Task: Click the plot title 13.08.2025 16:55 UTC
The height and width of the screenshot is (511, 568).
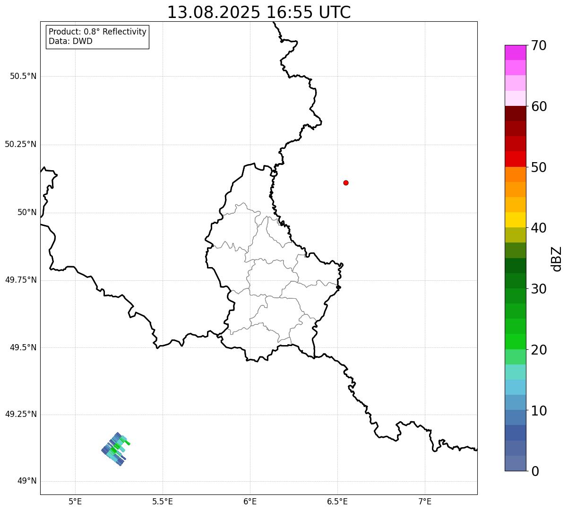Action: coord(259,12)
